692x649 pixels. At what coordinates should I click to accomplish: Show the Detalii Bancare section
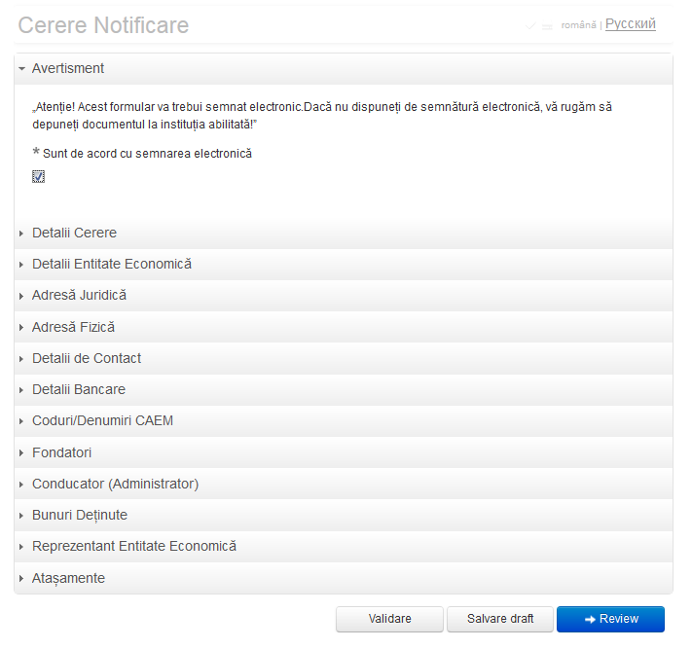point(78,389)
